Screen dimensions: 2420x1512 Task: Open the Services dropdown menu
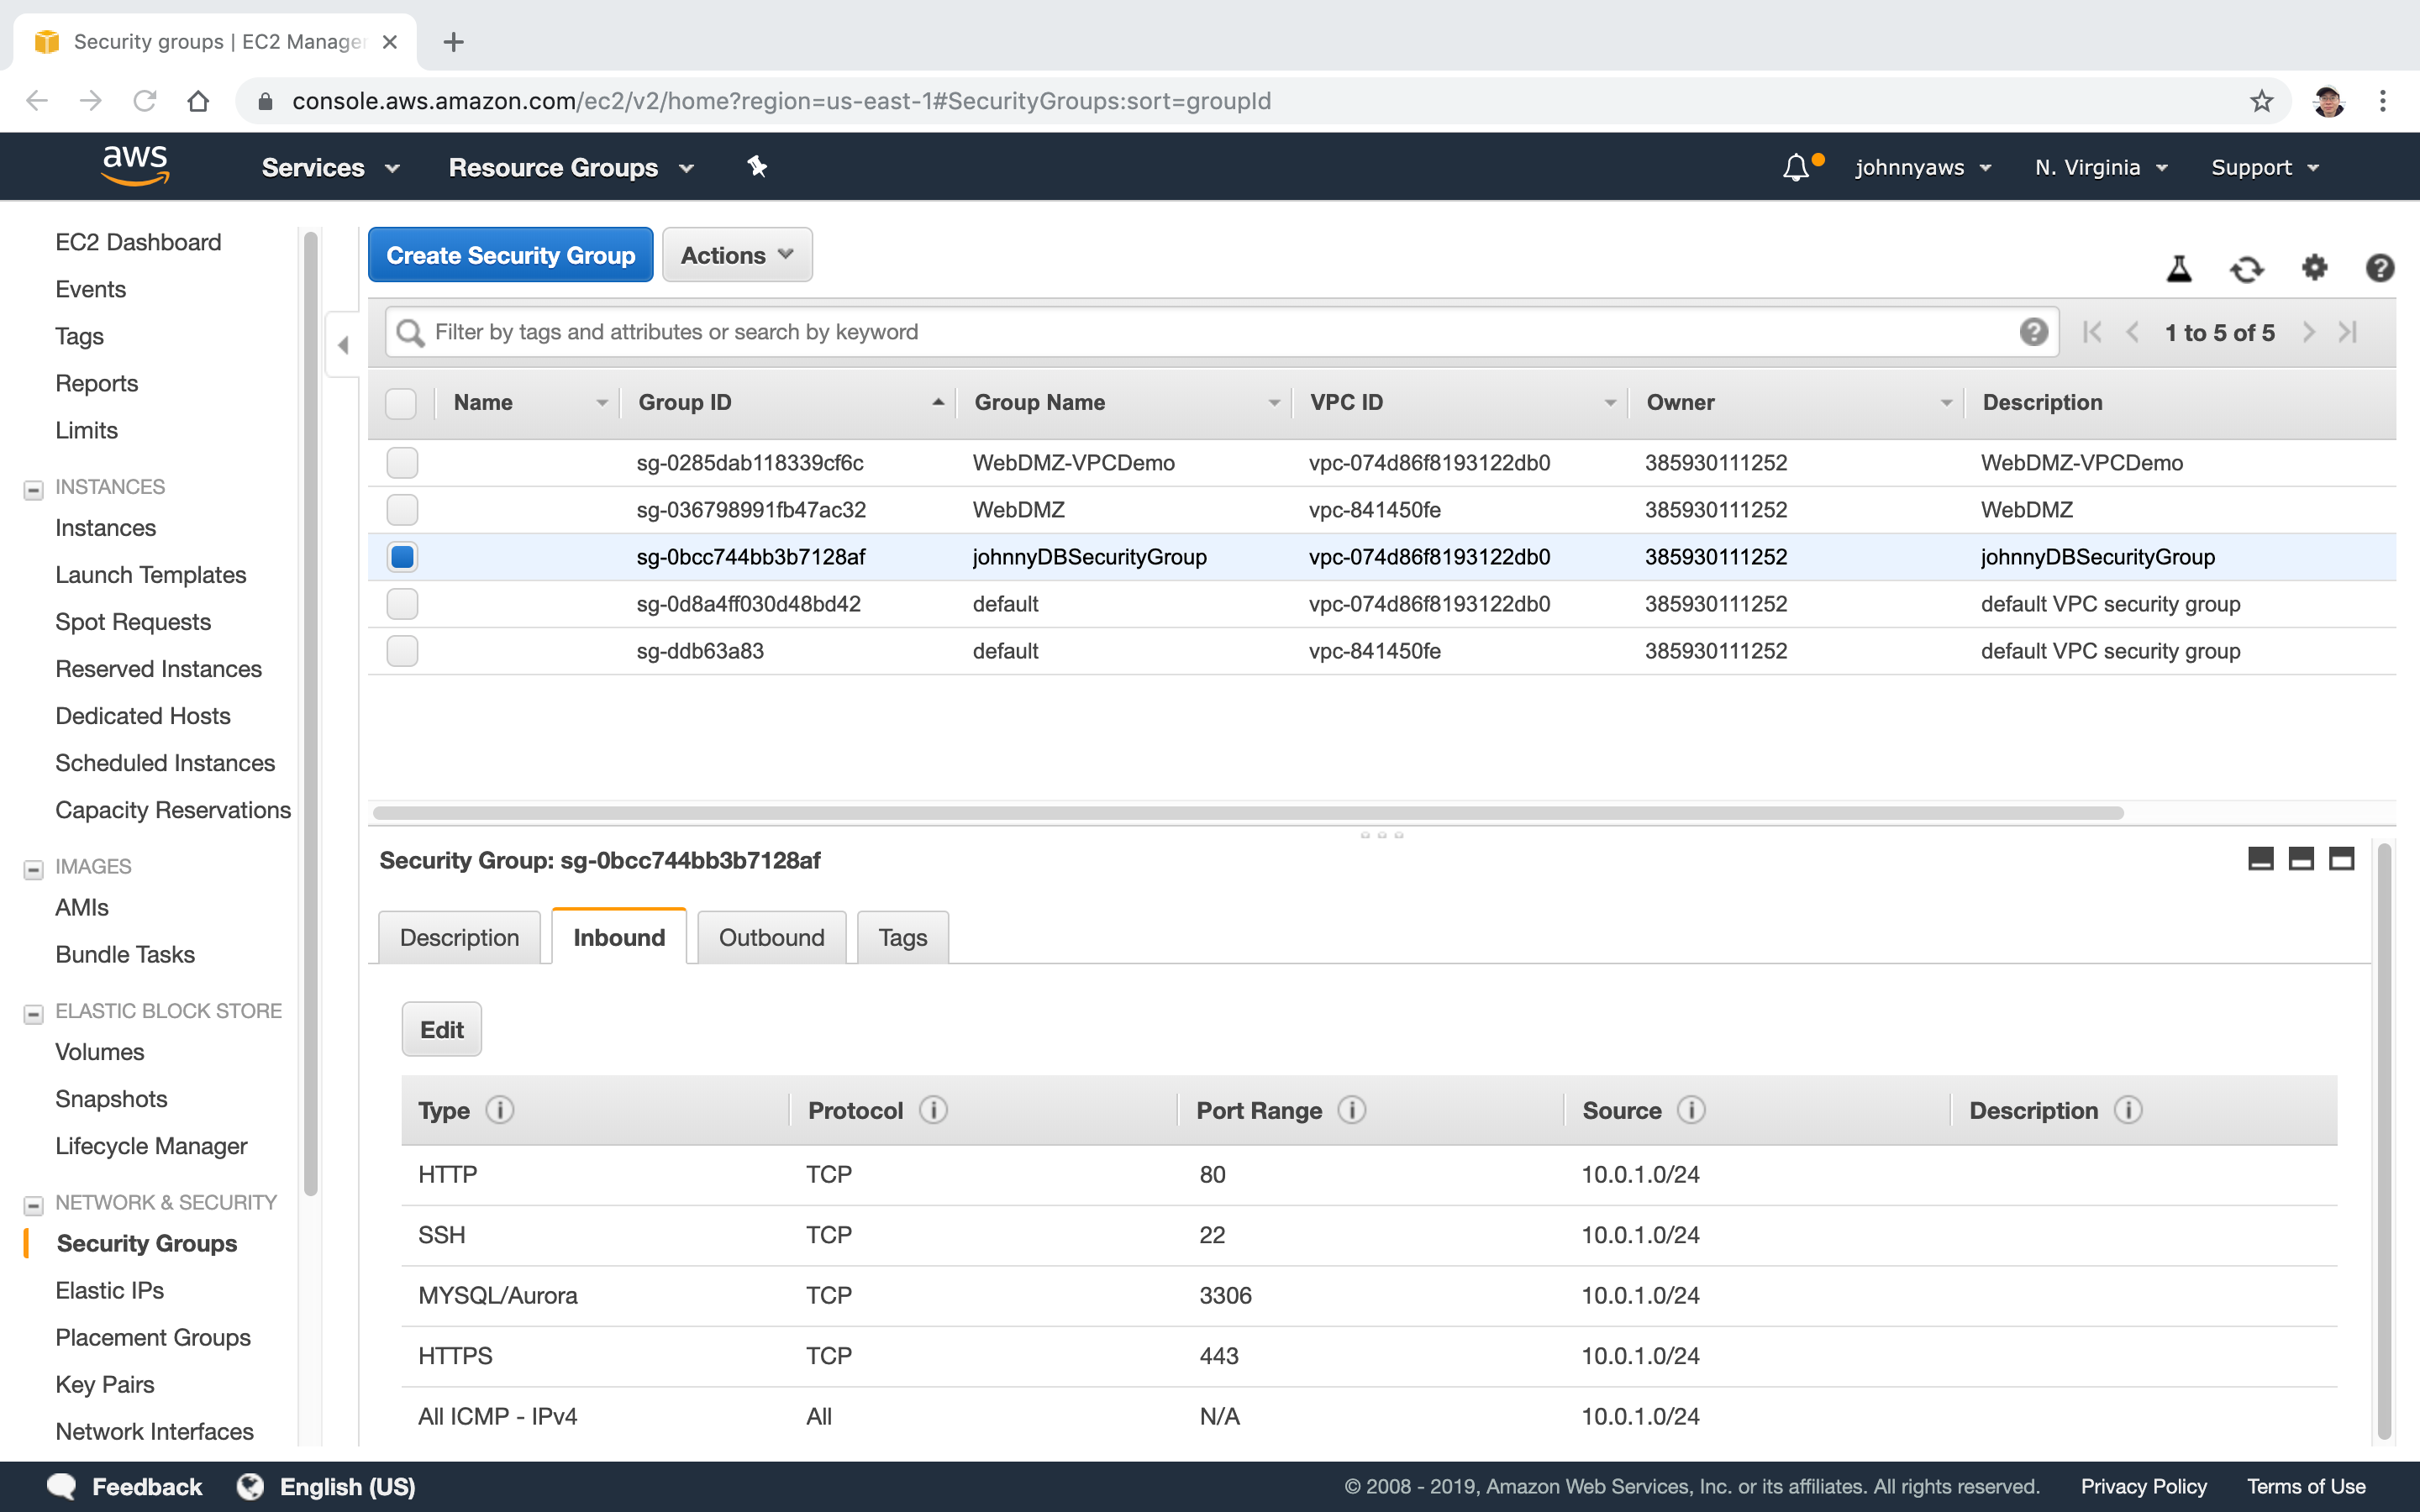coord(331,168)
